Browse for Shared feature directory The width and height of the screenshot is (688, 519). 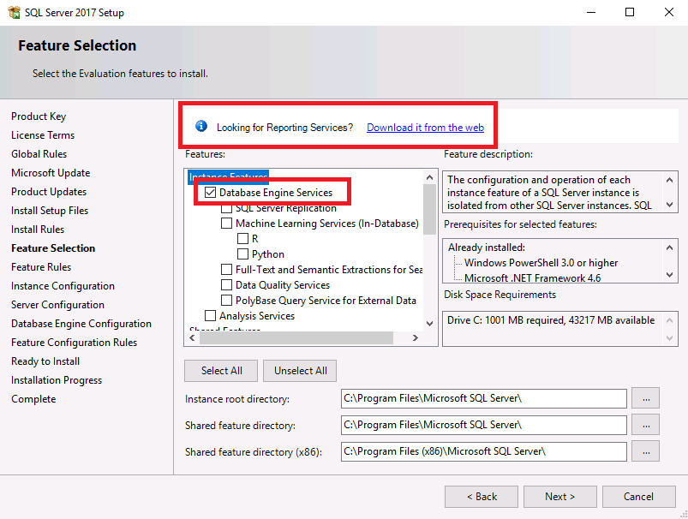(645, 425)
